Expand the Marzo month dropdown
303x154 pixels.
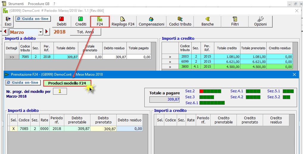coord(40,32)
